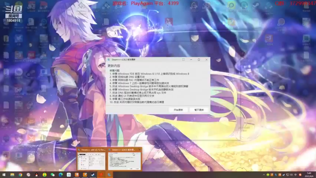Open Steam from the taskbar

[x=93, y=174]
